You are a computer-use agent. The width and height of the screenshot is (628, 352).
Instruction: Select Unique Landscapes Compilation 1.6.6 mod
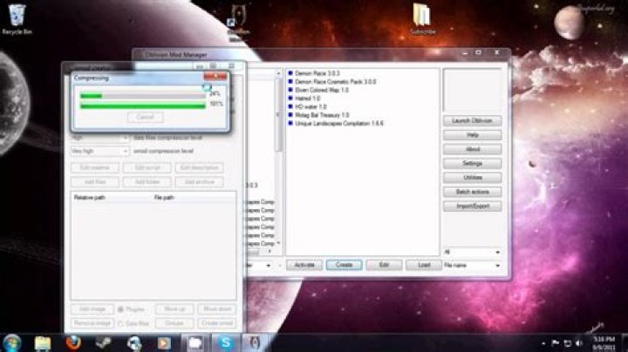click(x=340, y=124)
